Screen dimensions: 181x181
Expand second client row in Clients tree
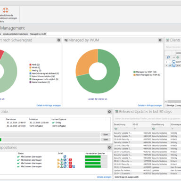click(x=166, y=66)
